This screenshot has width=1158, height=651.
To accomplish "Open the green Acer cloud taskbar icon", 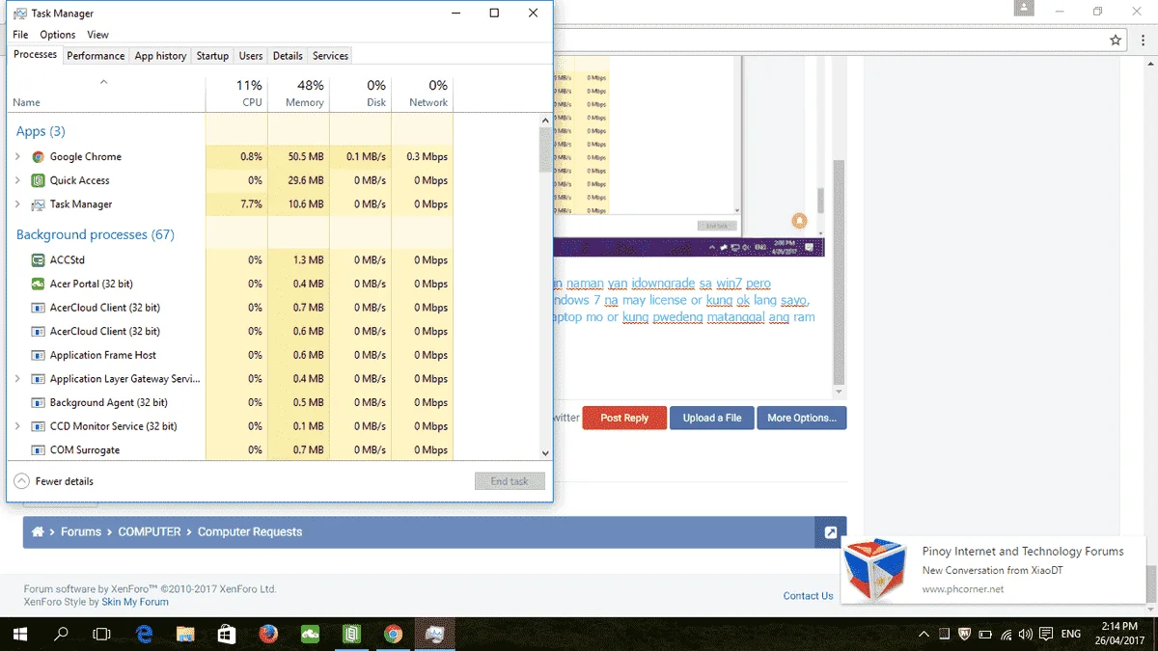I will pos(310,634).
